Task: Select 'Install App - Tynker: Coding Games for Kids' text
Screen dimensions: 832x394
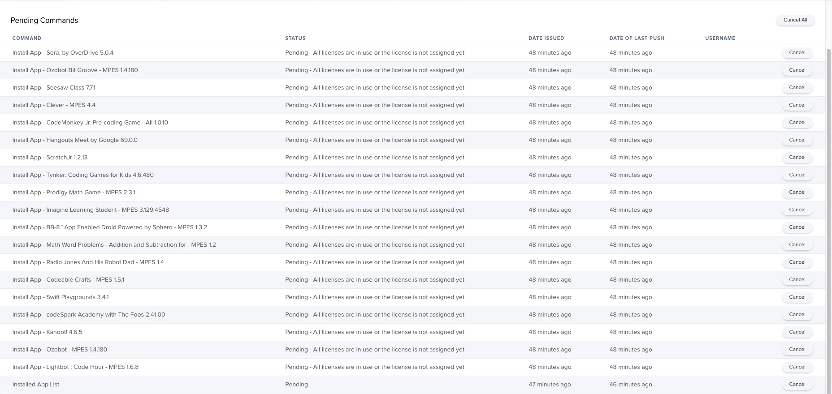Action: coord(83,175)
